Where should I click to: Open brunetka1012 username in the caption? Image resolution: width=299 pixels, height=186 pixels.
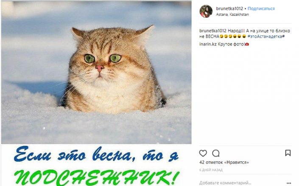pyautogui.click(x=213, y=31)
